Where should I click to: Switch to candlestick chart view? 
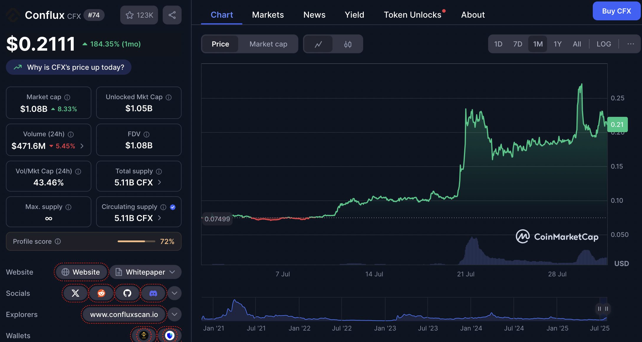click(x=348, y=44)
